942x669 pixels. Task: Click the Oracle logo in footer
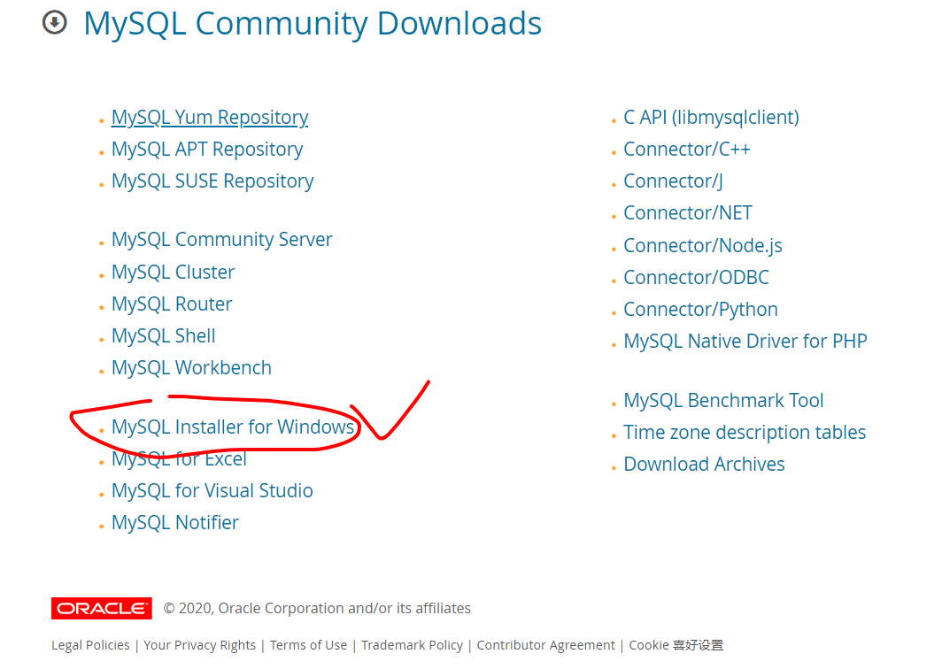pos(102,608)
